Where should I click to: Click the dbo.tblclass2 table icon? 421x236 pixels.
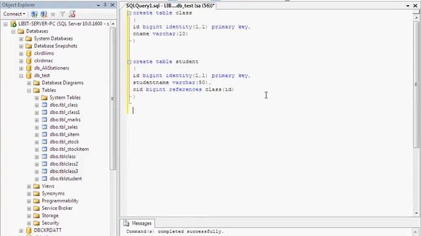[x=44, y=164]
